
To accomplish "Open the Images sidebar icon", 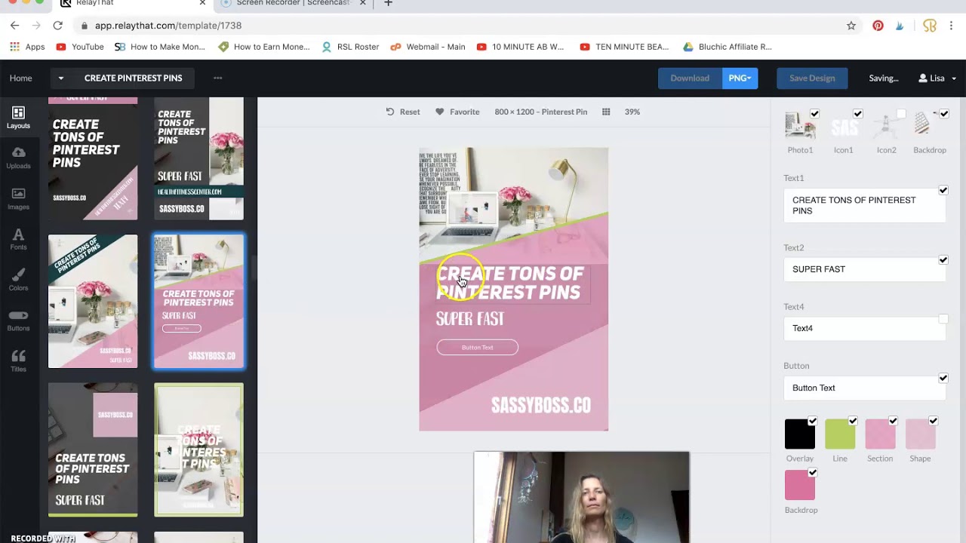I will click(x=18, y=198).
